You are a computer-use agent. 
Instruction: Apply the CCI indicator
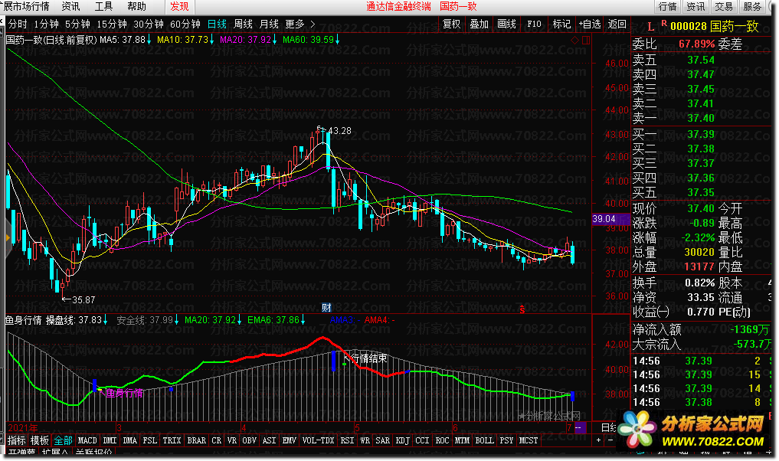[422, 440]
